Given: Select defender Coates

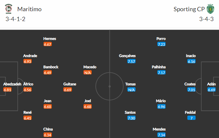Looking at the screenshot, I should tap(190, 84).
